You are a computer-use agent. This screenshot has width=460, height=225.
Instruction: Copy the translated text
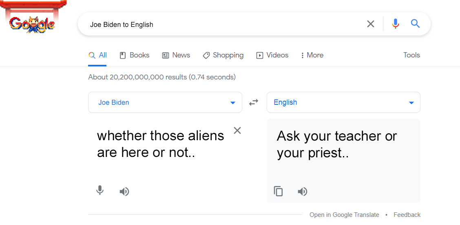278,191
